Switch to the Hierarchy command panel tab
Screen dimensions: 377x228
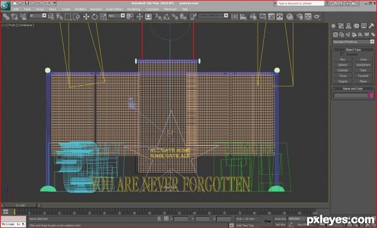pyautogui.click(x=349, y=26)
